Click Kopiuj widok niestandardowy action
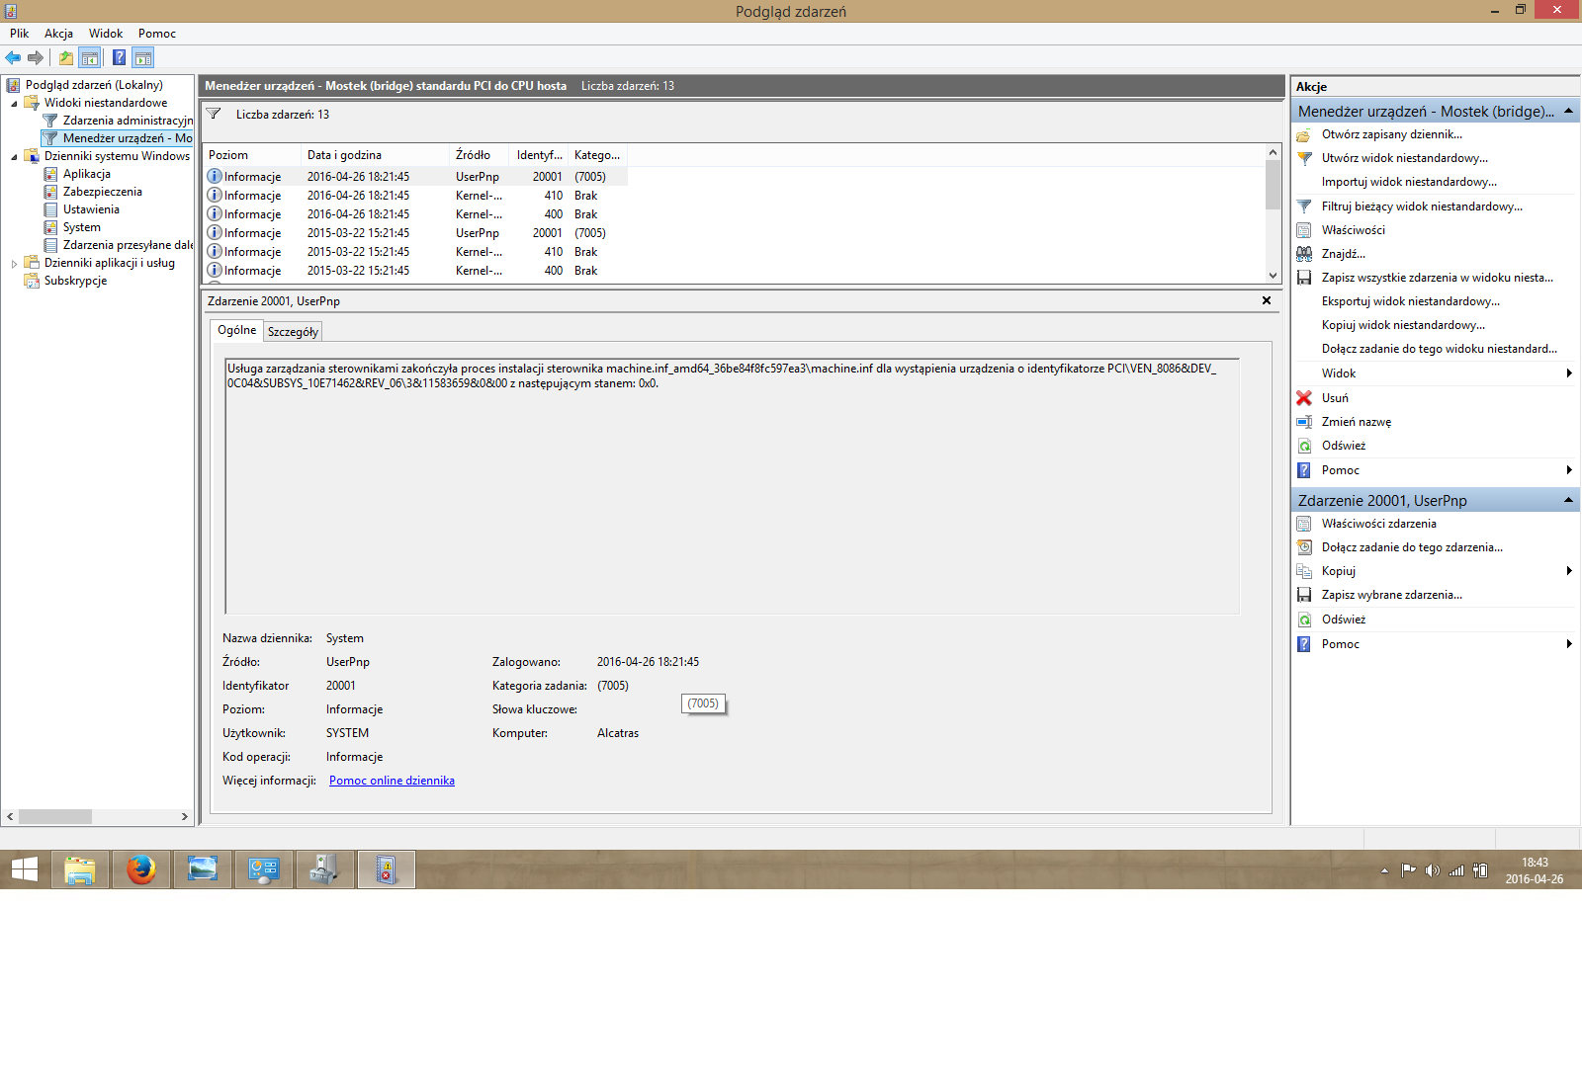The width and height of the screenshot is (1582, 1075). tap(1403, 325)
